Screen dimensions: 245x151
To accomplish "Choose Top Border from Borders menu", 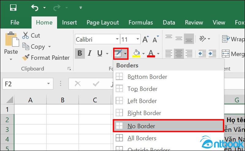I will pos(169,89).
